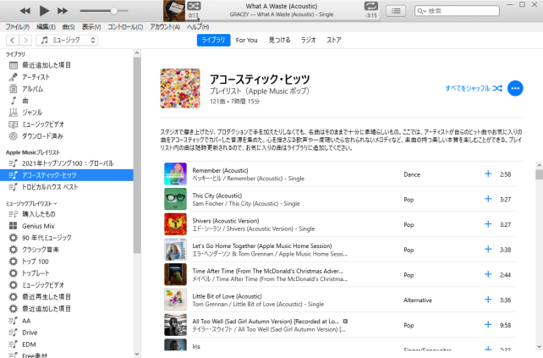Click the search input field
Viewport: 543px width, 358px height.
click(457, 11)
